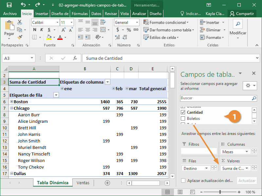Click the zoom slider handle
This screenshot has height=196, width=262.
coord(220,192)
